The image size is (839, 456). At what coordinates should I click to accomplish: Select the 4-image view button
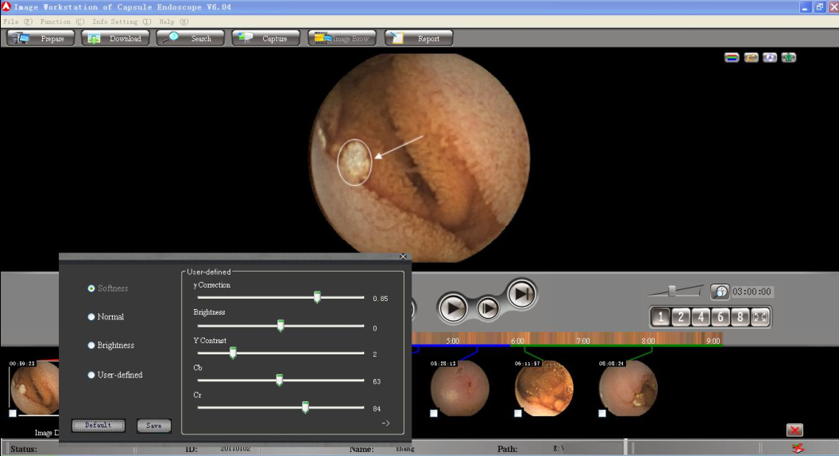point(701,317)
